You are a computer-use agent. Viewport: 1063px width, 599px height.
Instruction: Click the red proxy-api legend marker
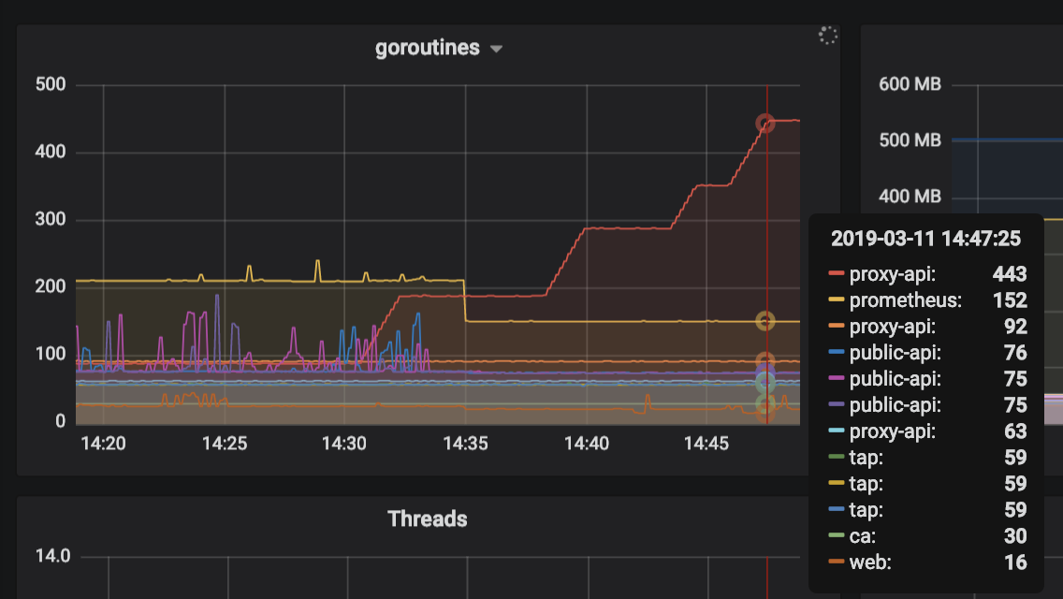point(836,274)
